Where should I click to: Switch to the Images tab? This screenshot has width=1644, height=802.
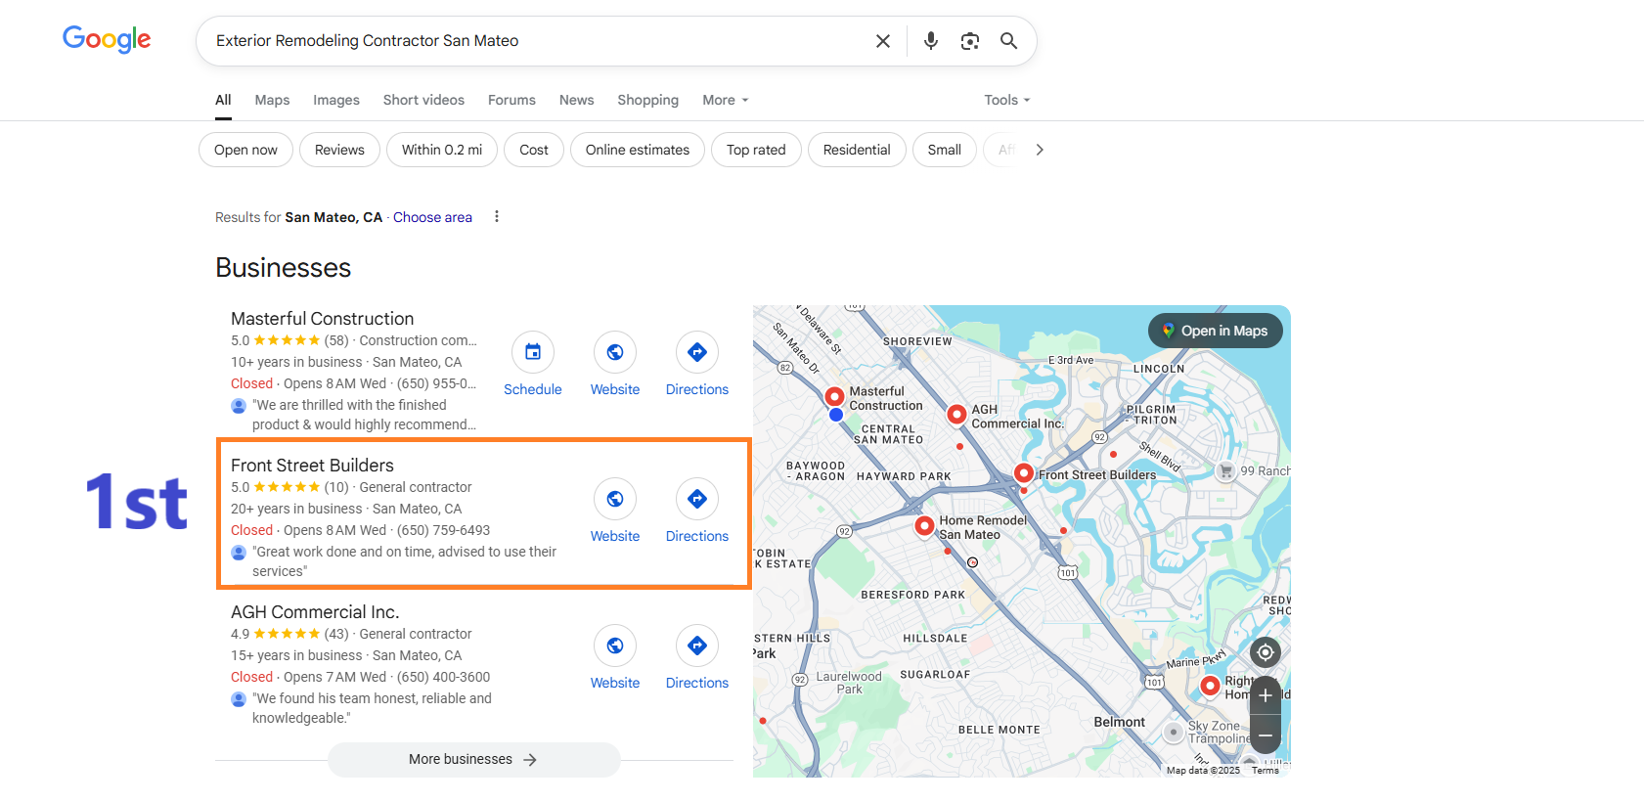click(336, 100)
